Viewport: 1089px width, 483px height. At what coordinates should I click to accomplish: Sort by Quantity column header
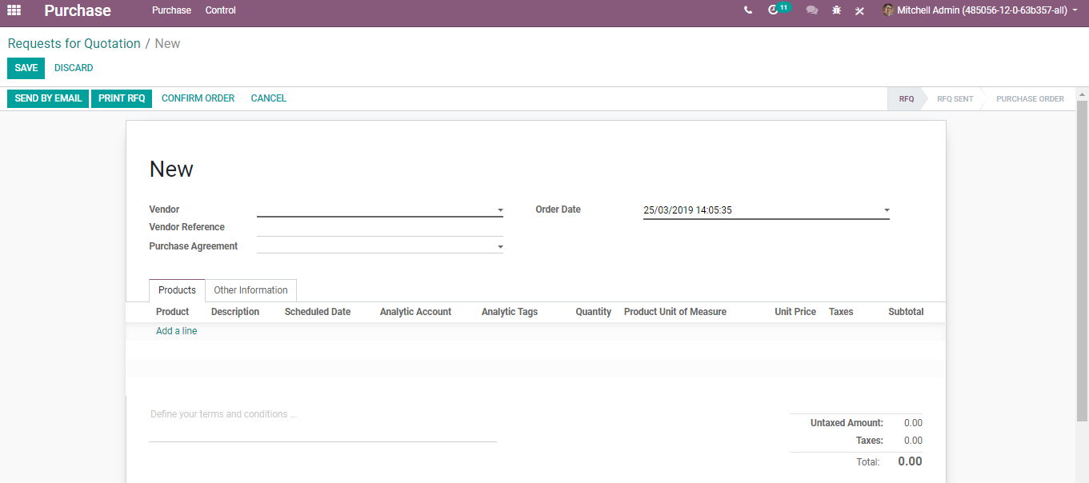pos(593,312)
